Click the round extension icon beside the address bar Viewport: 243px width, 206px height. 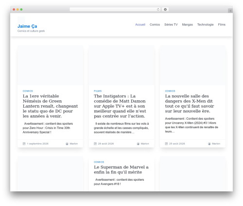[165, 9]
